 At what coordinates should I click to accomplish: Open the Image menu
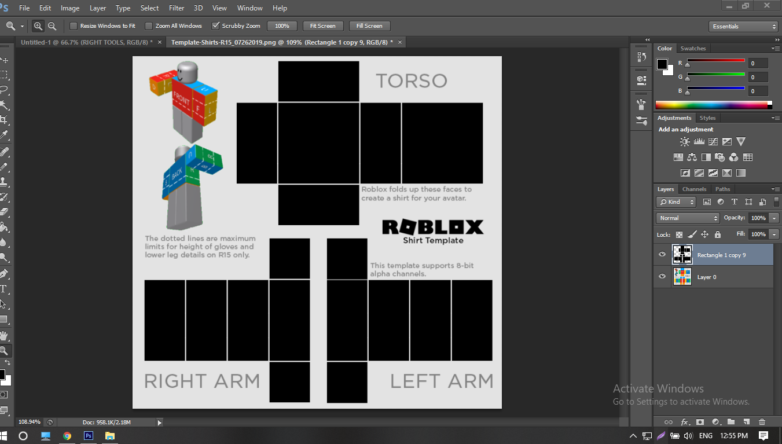pos(70,8)
